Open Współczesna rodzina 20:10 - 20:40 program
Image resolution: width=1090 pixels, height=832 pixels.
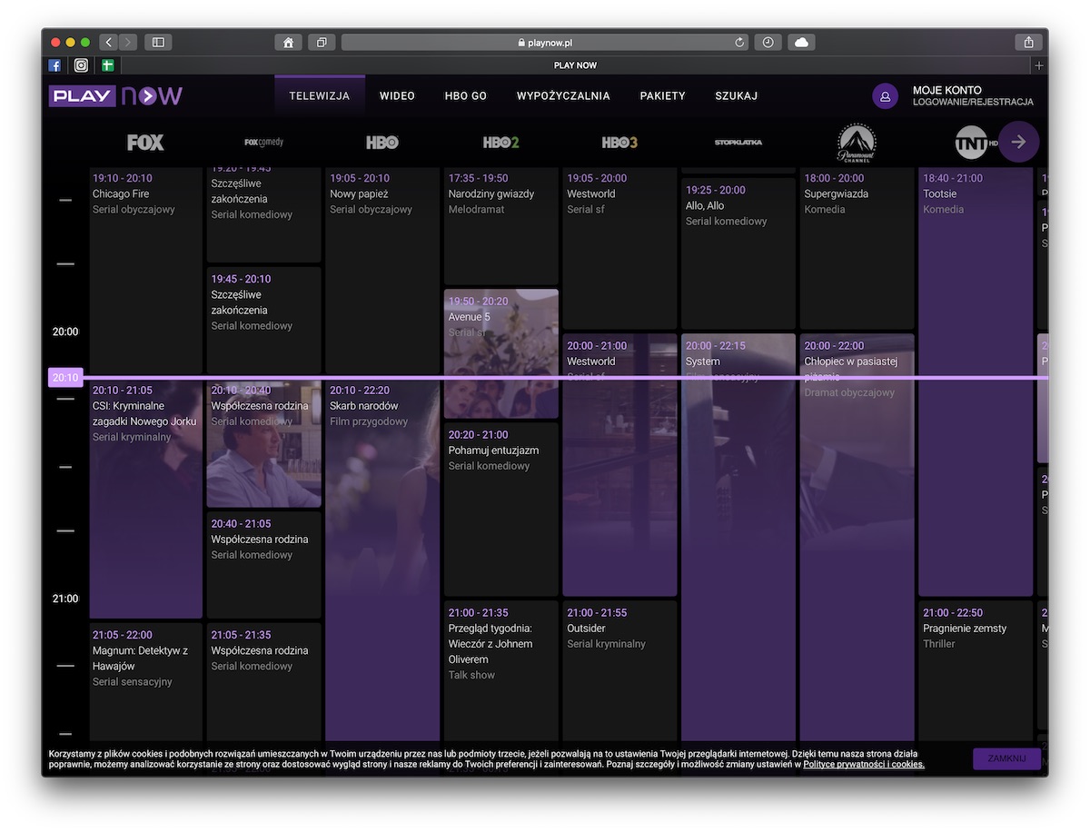point(263,443)
